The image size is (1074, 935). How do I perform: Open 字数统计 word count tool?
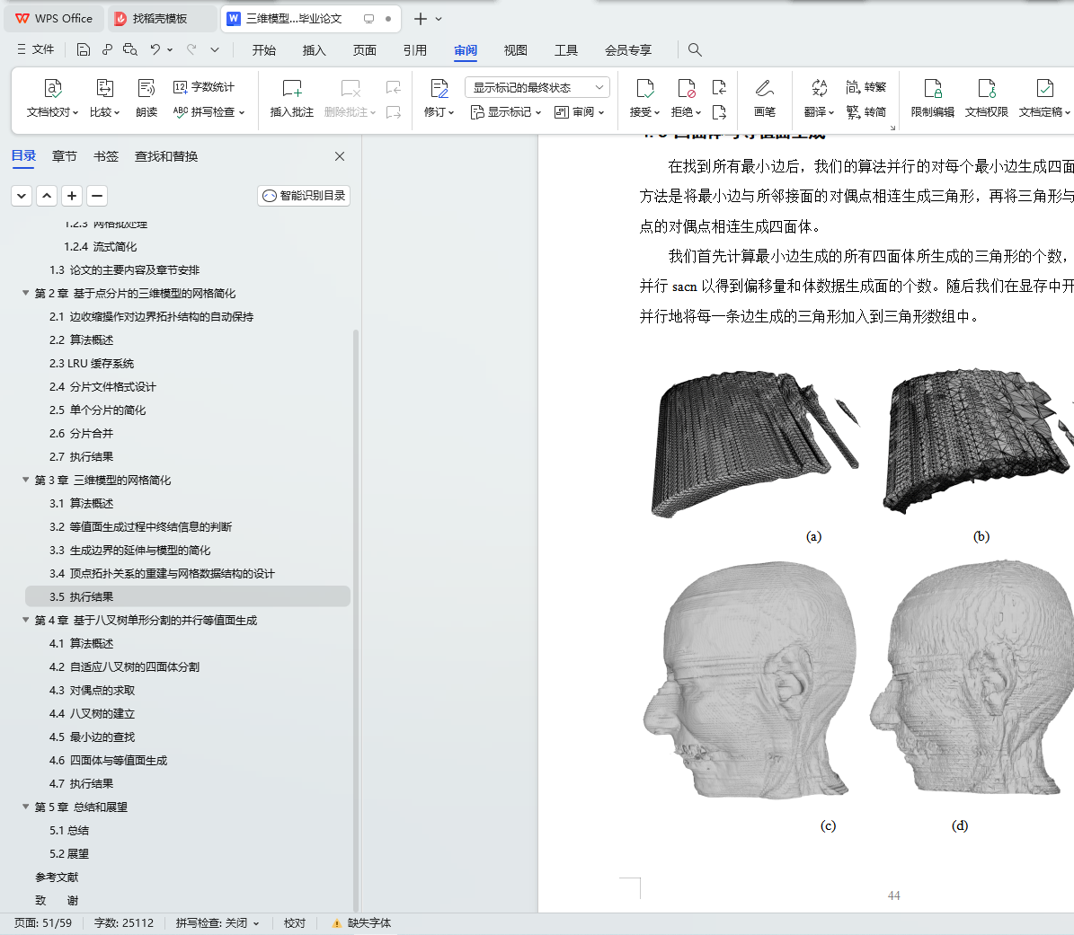[204, 87]
